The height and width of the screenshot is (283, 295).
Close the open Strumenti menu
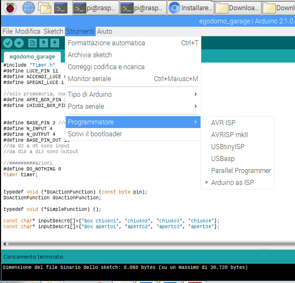tap(80, 31)
